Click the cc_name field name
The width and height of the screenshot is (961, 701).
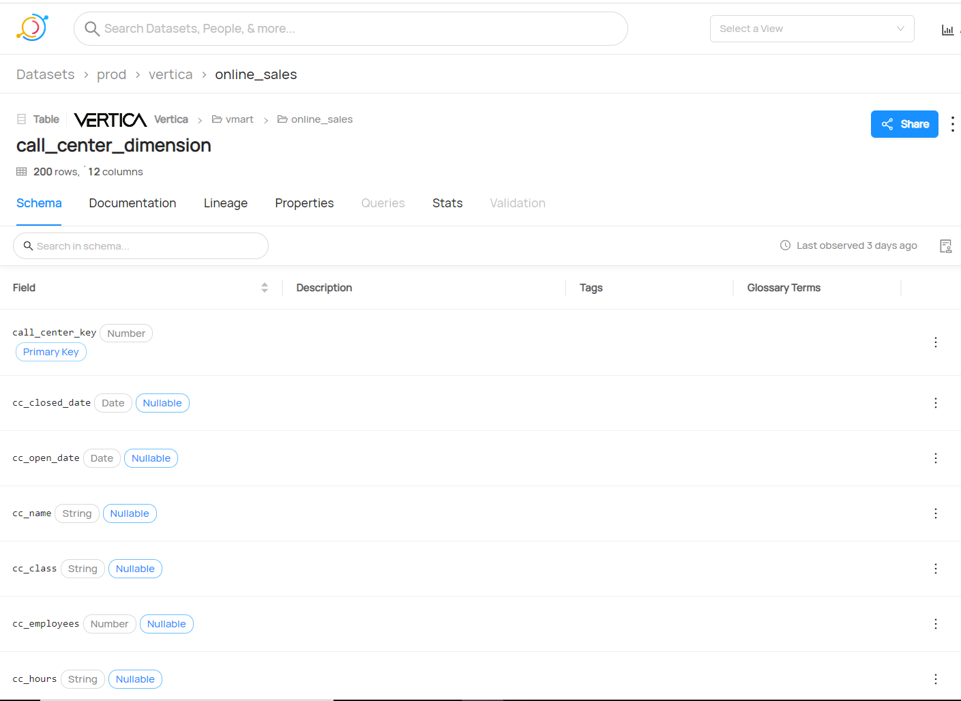tap(32, 513)
